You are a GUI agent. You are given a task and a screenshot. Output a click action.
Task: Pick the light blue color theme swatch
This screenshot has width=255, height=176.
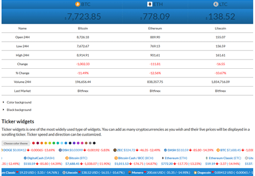(62, 143)
